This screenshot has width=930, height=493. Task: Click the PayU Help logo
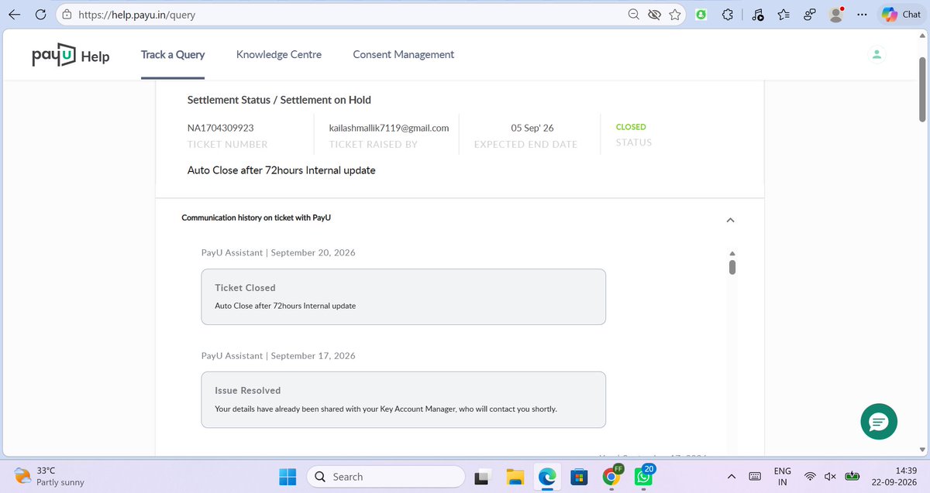coord(71,56)
